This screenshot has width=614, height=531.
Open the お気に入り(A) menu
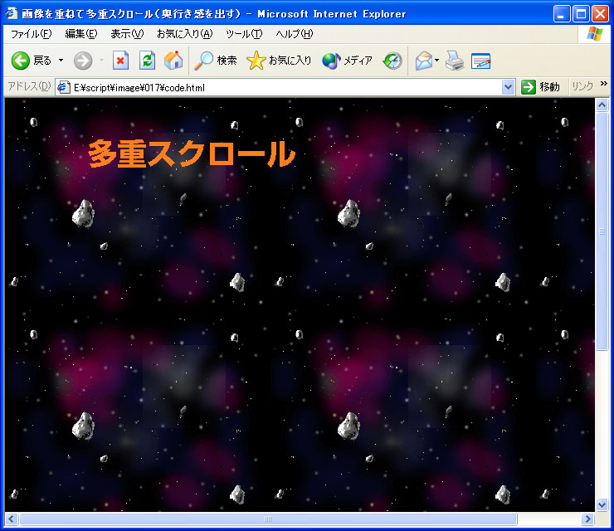click(x=184, y=34)
